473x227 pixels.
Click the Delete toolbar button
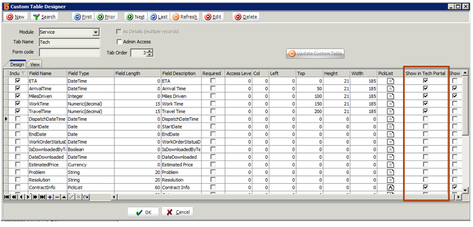click(x=246, y=17)
